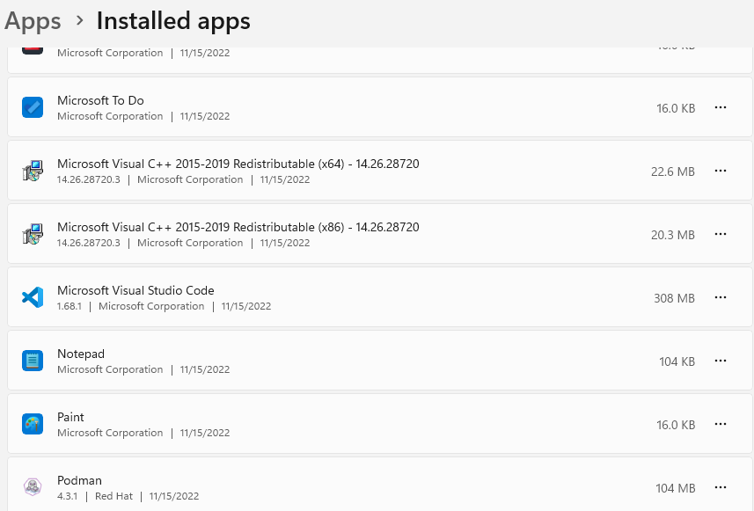Open options for Visual C++ x86 Redistributable

pos(721,234)
